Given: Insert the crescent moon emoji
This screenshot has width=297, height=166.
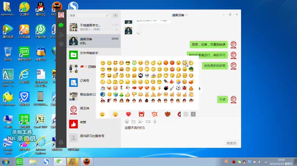Looking at the screenshot, I should pos(103,95).
